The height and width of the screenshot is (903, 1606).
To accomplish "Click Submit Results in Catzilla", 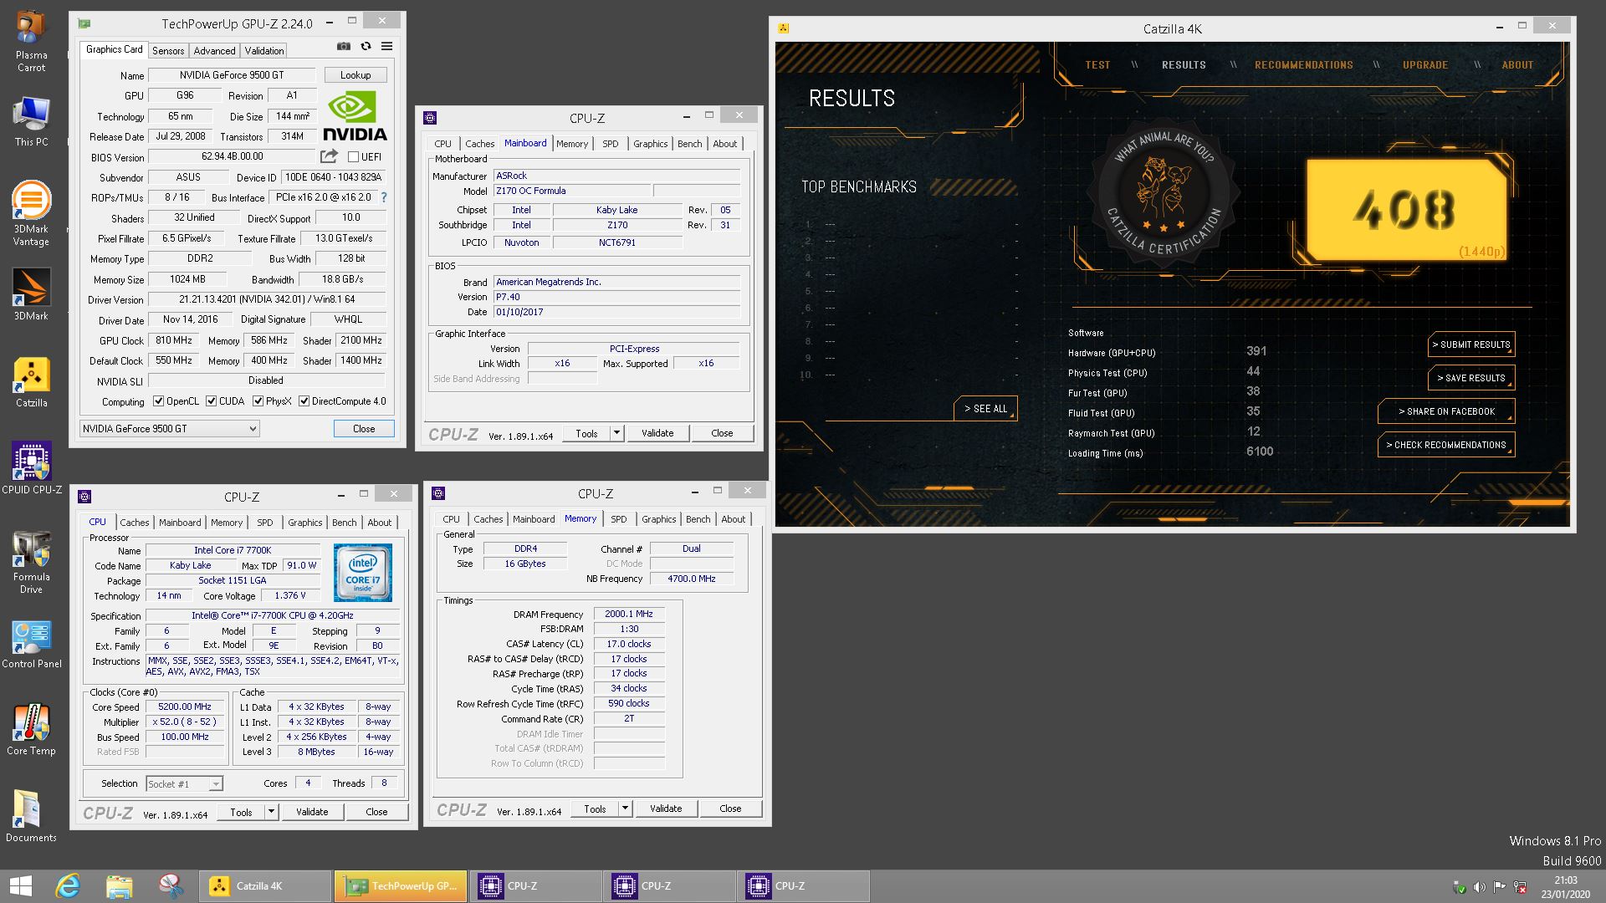I will (1471, 344).
